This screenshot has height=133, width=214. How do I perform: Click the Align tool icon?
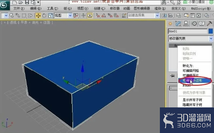tap(170, 15)
